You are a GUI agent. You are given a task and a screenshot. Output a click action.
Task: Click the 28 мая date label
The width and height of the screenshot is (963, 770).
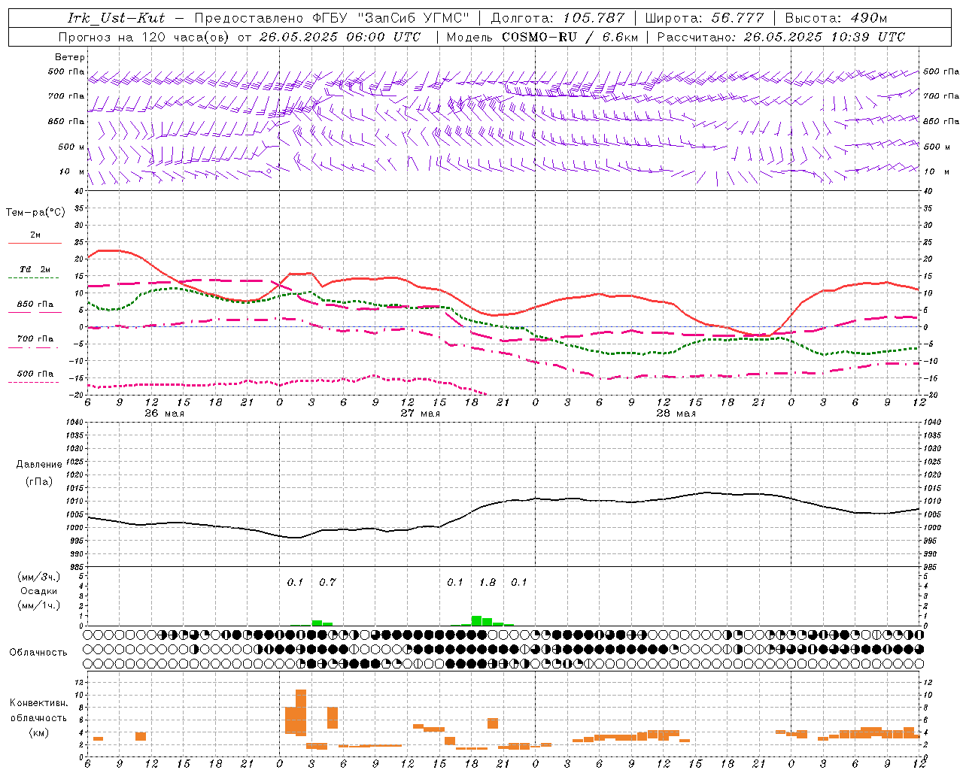point(676,414)
